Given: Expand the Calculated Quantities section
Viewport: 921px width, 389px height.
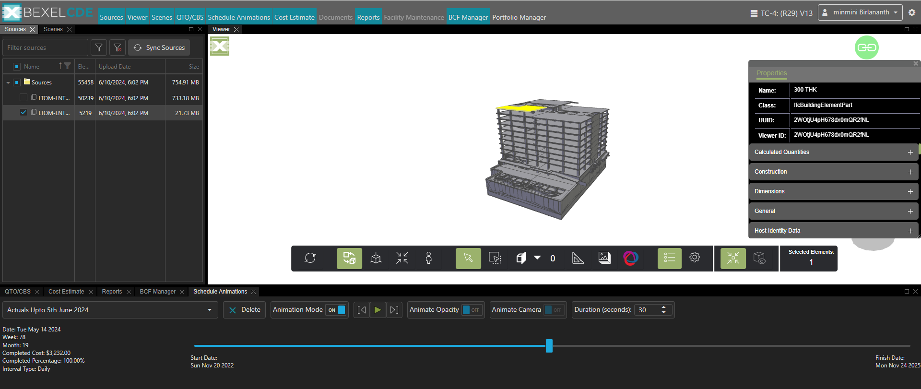Looking at the screenshot, I should point(910,152).
